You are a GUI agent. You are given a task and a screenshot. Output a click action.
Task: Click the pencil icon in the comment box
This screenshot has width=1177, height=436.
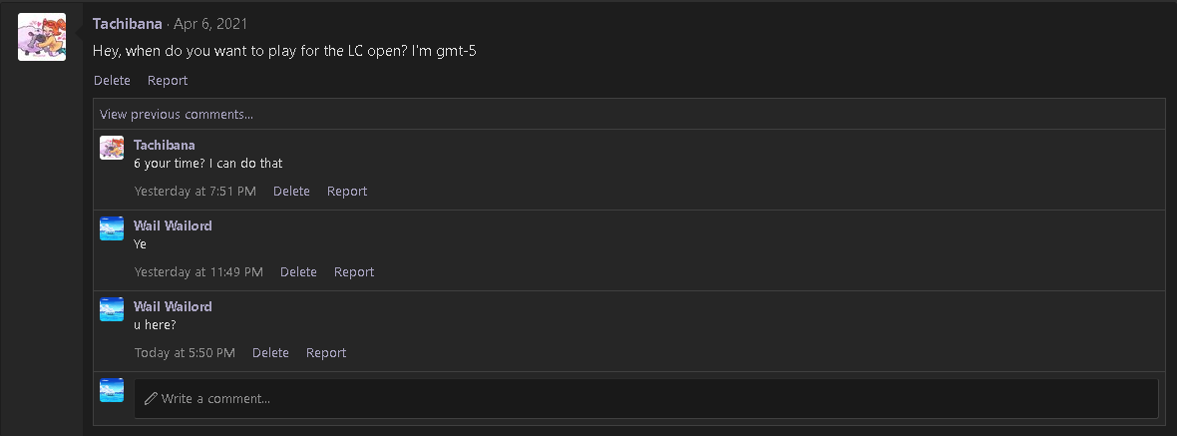(x=152, y=398)
